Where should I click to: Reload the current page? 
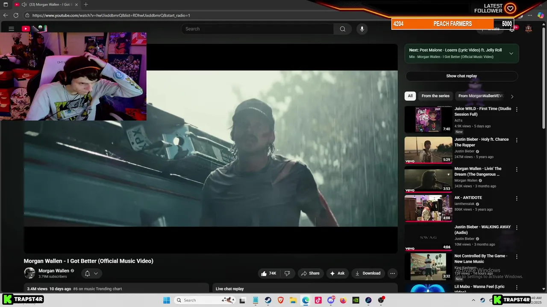pyautogui.click(x=16, y=15)
